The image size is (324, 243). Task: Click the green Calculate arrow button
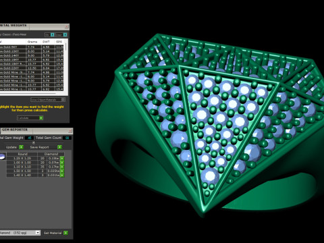click(x=41, y=118)
